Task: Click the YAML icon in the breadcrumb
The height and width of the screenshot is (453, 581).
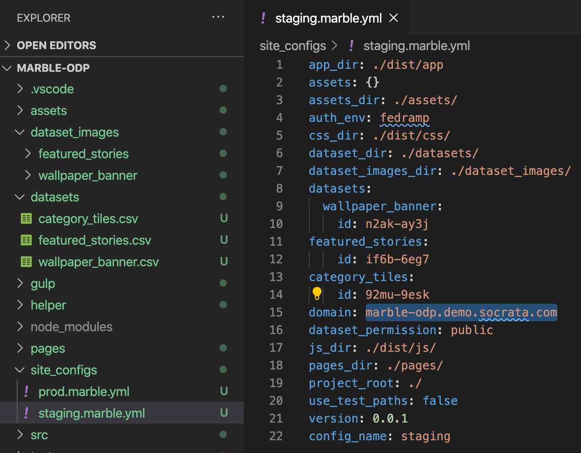Action: coord(351,46)
